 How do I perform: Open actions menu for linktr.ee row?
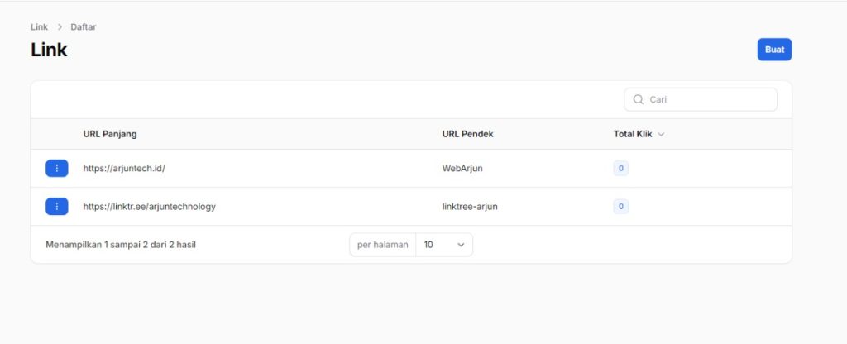pyautogui.click(x=56, y=206)
